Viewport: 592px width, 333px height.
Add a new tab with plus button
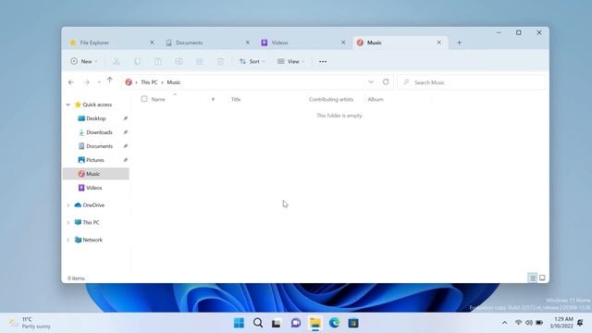[x=459, y=43]
